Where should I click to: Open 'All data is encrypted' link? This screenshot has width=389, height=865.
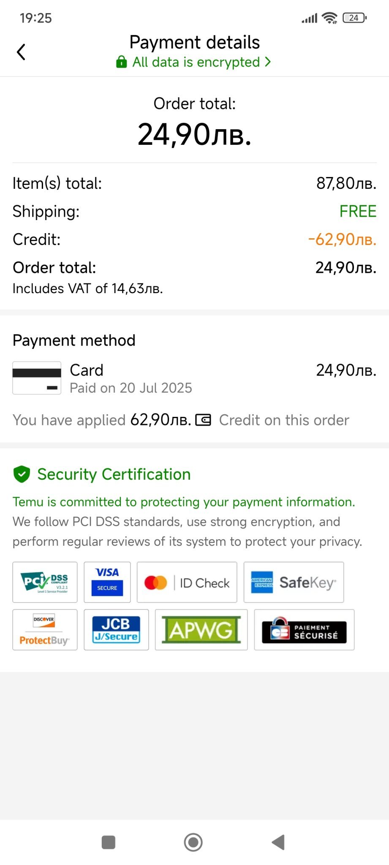[196, 62]
